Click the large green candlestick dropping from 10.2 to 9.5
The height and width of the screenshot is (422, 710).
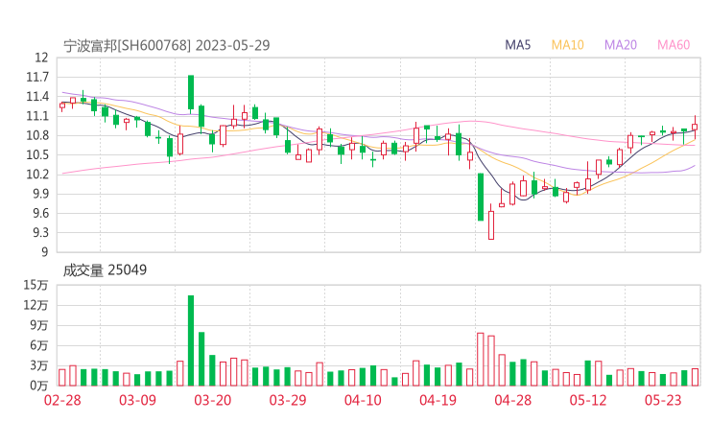click(481, 197)
